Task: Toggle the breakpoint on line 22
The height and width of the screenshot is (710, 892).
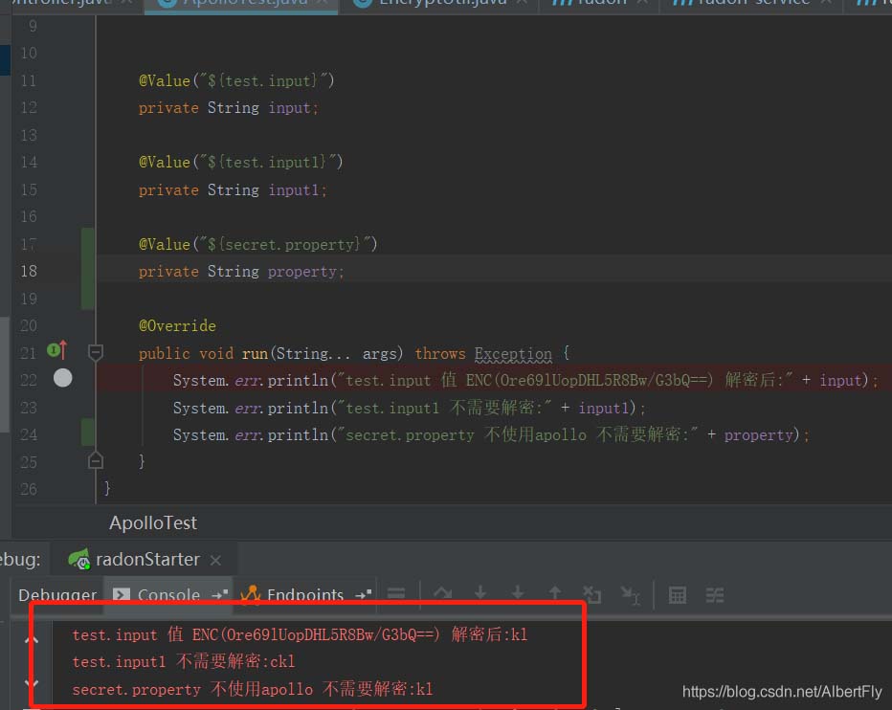Action: [62, 378]
